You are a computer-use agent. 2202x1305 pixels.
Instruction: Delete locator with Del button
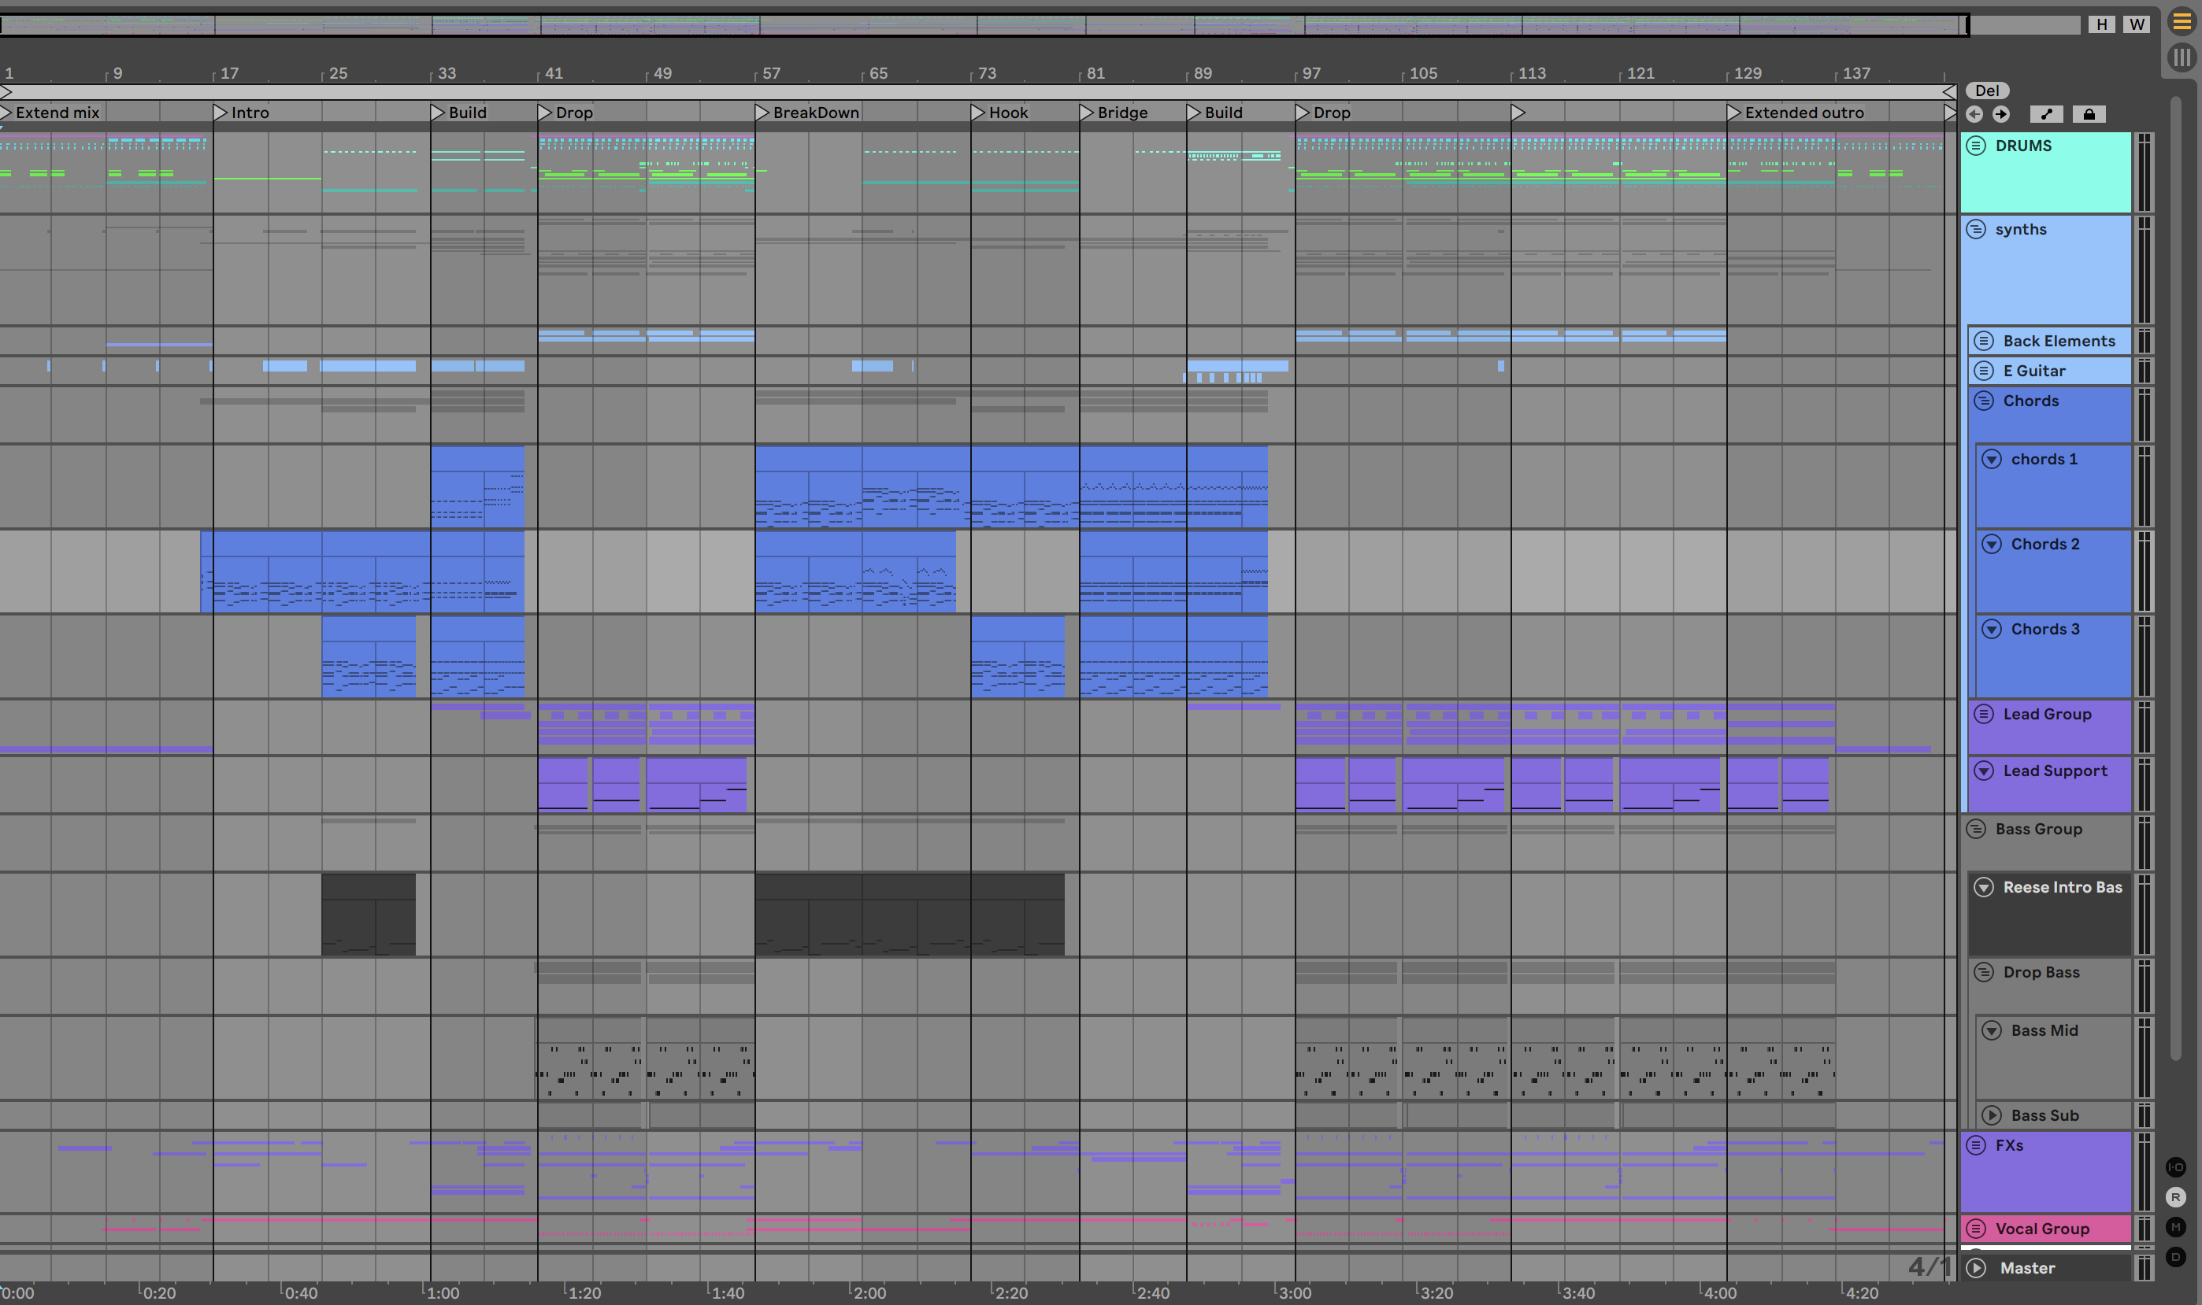click(1986, 91)
